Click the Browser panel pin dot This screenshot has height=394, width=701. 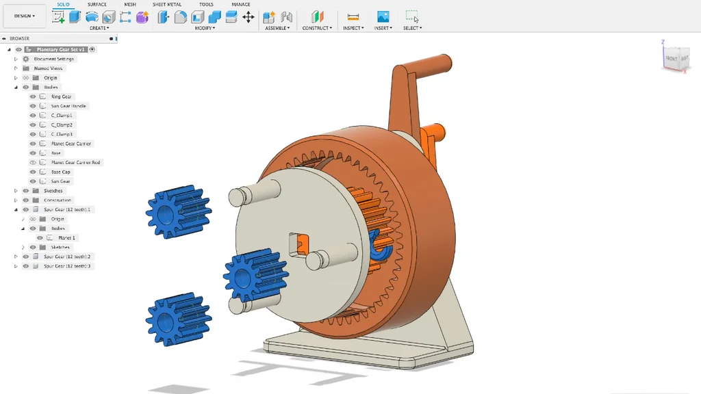click(x=112, y=38)
